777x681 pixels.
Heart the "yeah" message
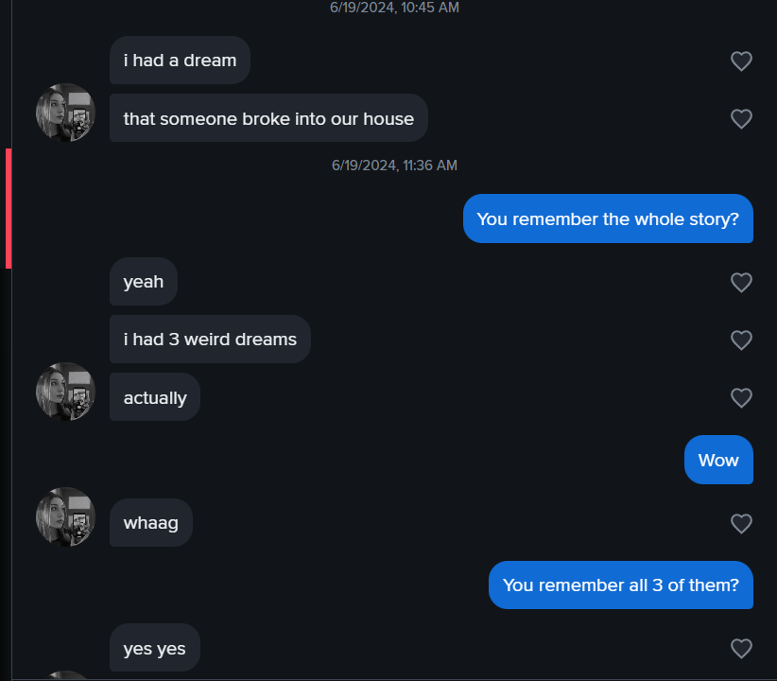pos(741,282)
